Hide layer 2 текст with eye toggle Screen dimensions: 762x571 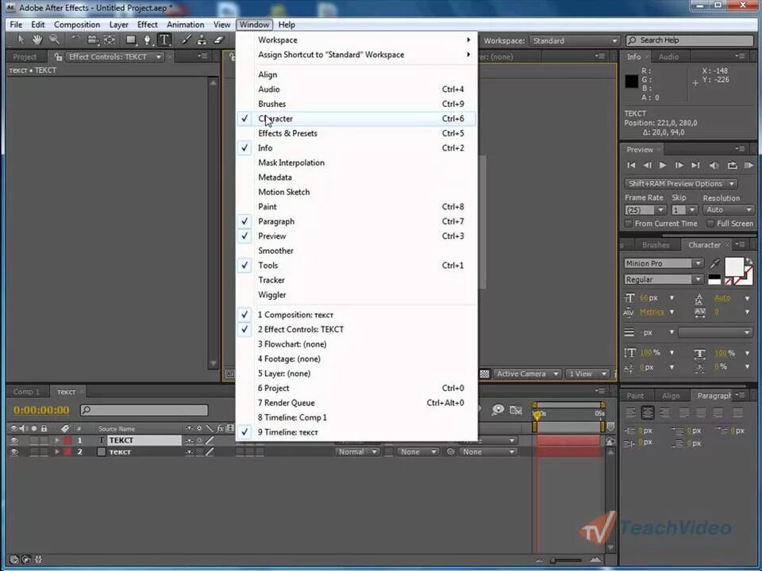[13, 452]
